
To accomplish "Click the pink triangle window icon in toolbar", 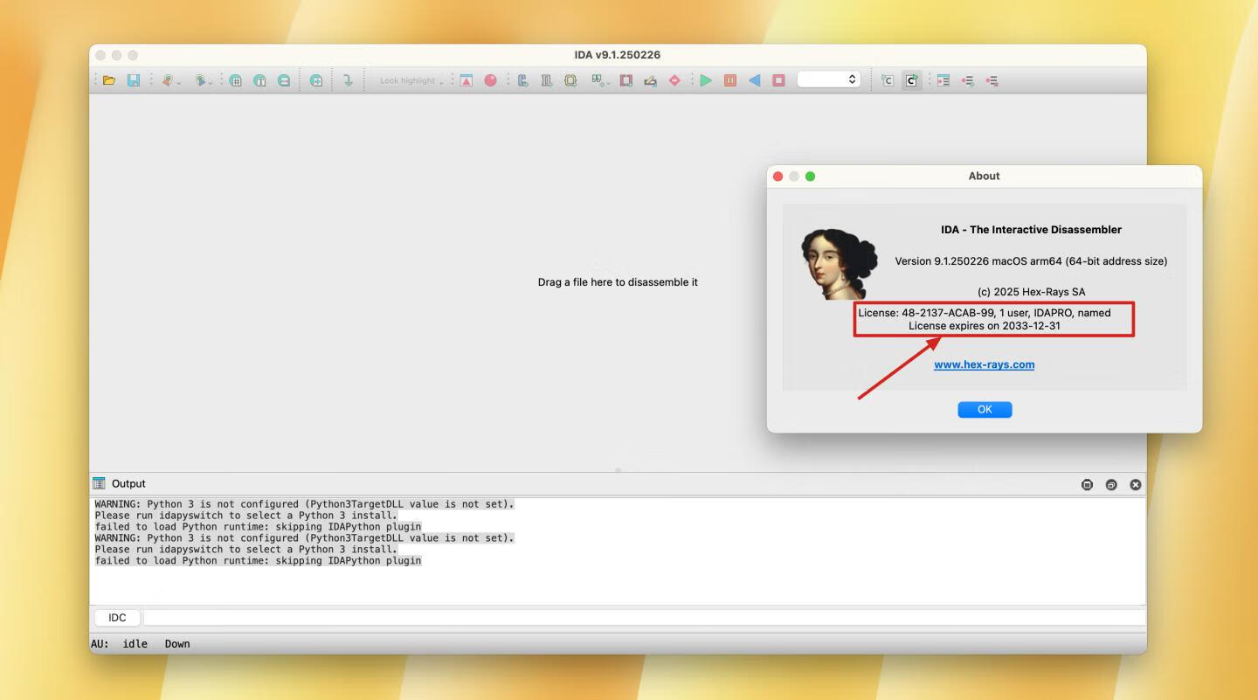I will pyautogui.click(x=467, y=80).
